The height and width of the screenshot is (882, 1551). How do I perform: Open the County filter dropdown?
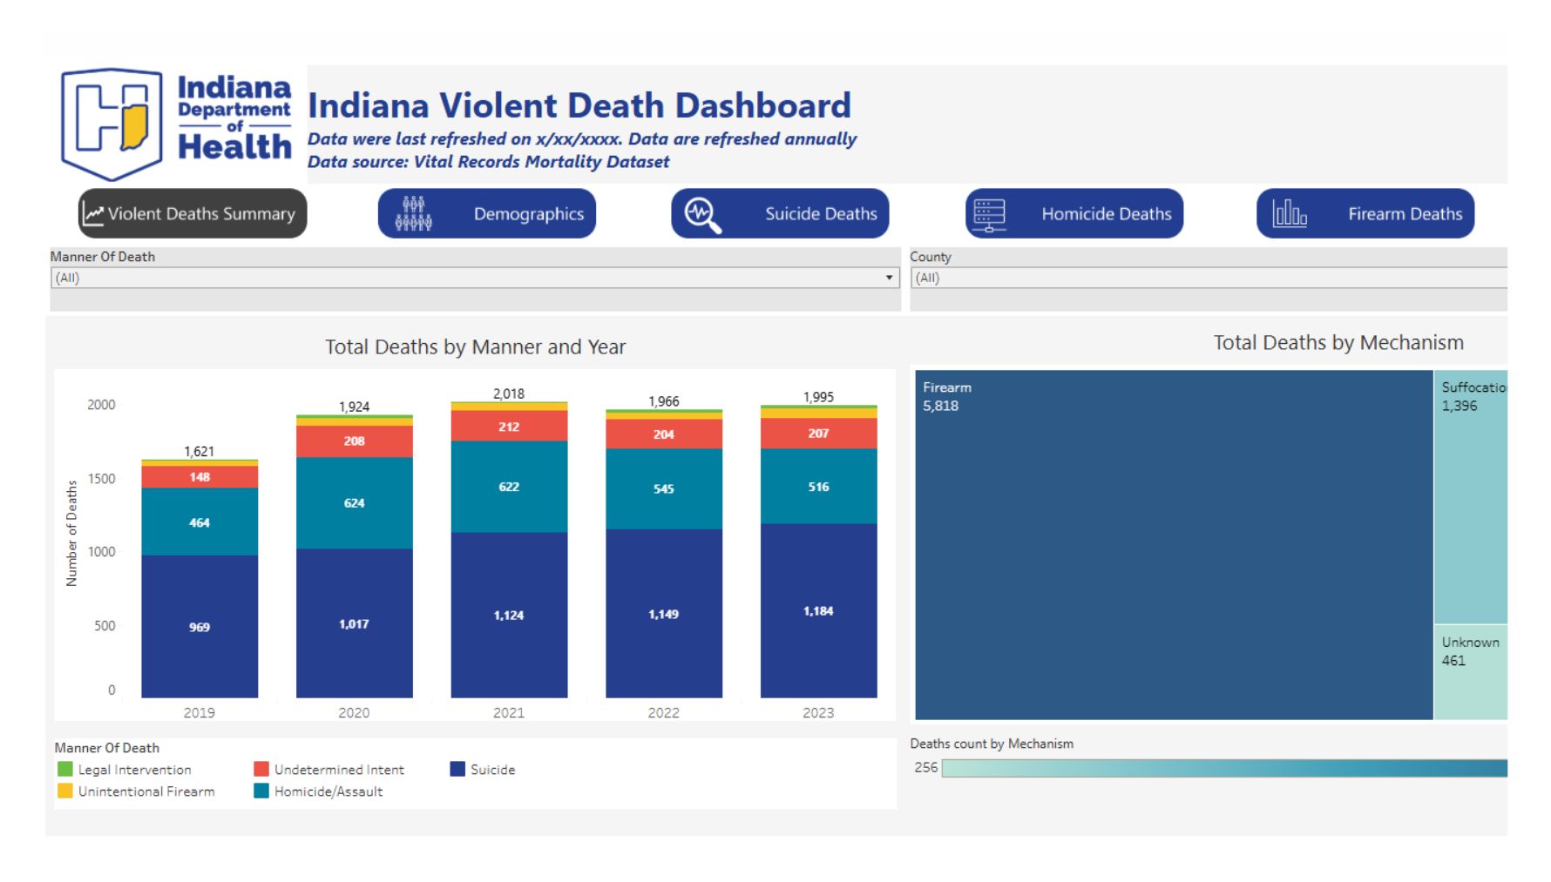click(x=1208, y=278)
